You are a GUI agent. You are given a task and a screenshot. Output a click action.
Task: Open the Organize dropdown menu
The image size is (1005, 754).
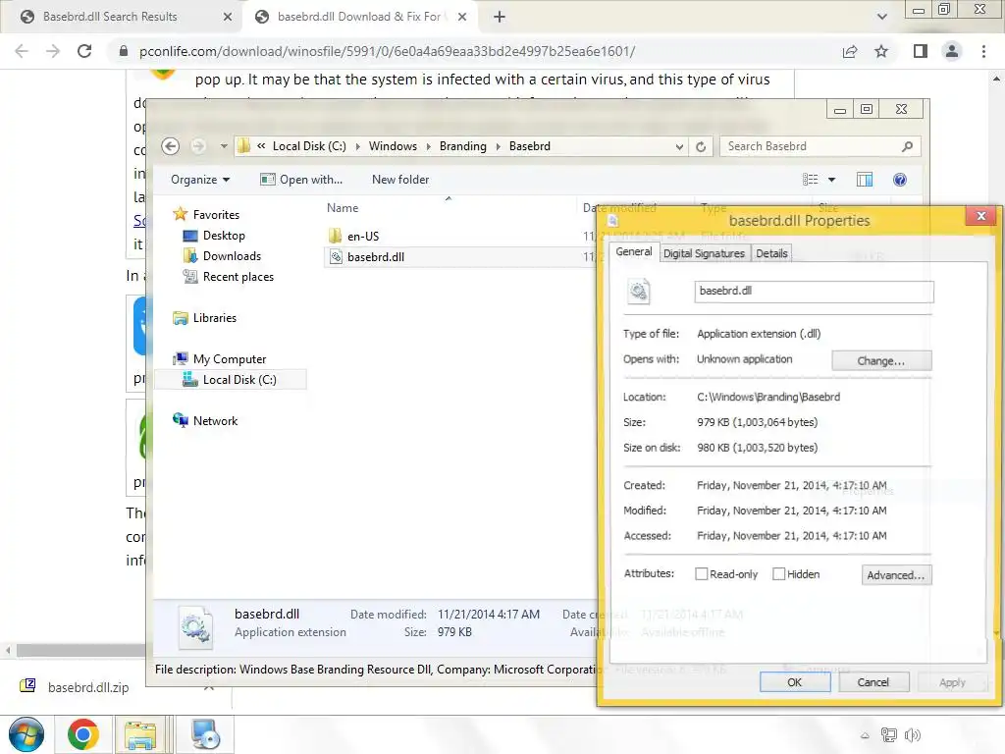[200, 180]
